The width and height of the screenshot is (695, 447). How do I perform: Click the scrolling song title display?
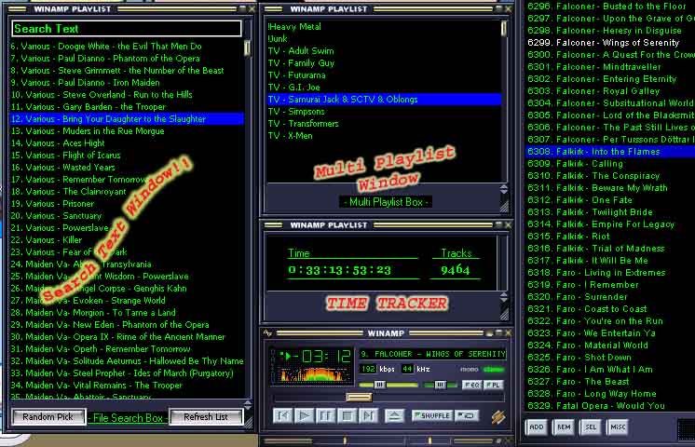click(432, 354)
